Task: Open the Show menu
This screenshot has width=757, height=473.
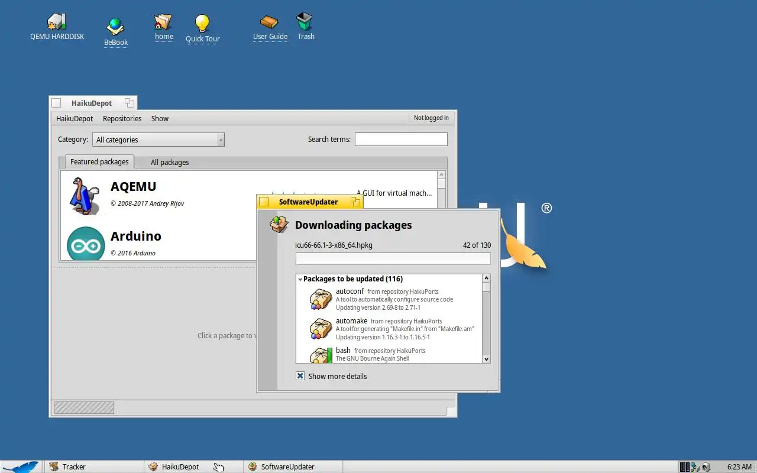Action: [x=160, y=118]
